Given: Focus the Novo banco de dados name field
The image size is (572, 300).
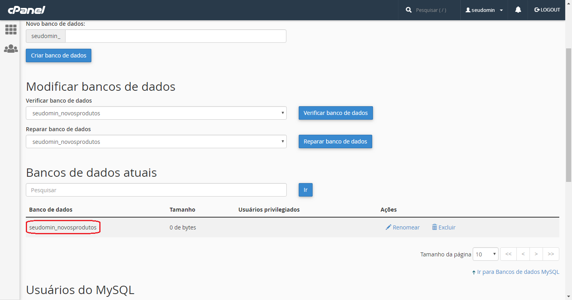Looking at the screenshot, I should click(x=176, y=36).
